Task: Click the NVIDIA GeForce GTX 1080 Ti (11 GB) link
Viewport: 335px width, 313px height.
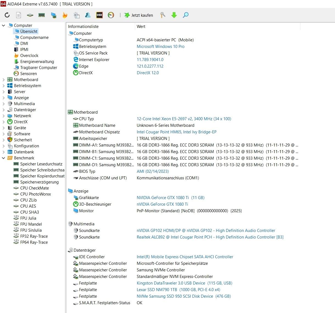Action: coord(171,198)
